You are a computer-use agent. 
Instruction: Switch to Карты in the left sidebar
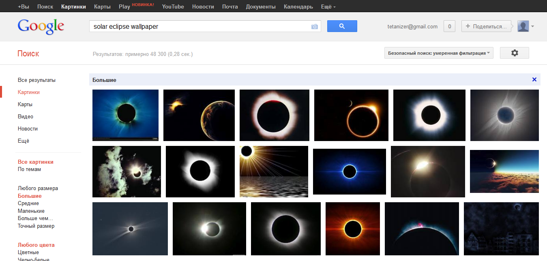tap(25, 105)
